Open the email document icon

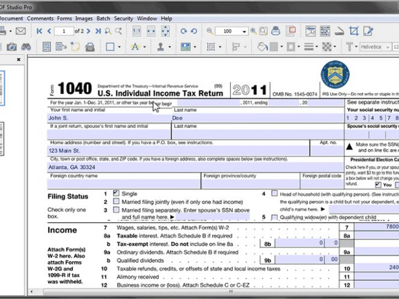tap(20, 31)
